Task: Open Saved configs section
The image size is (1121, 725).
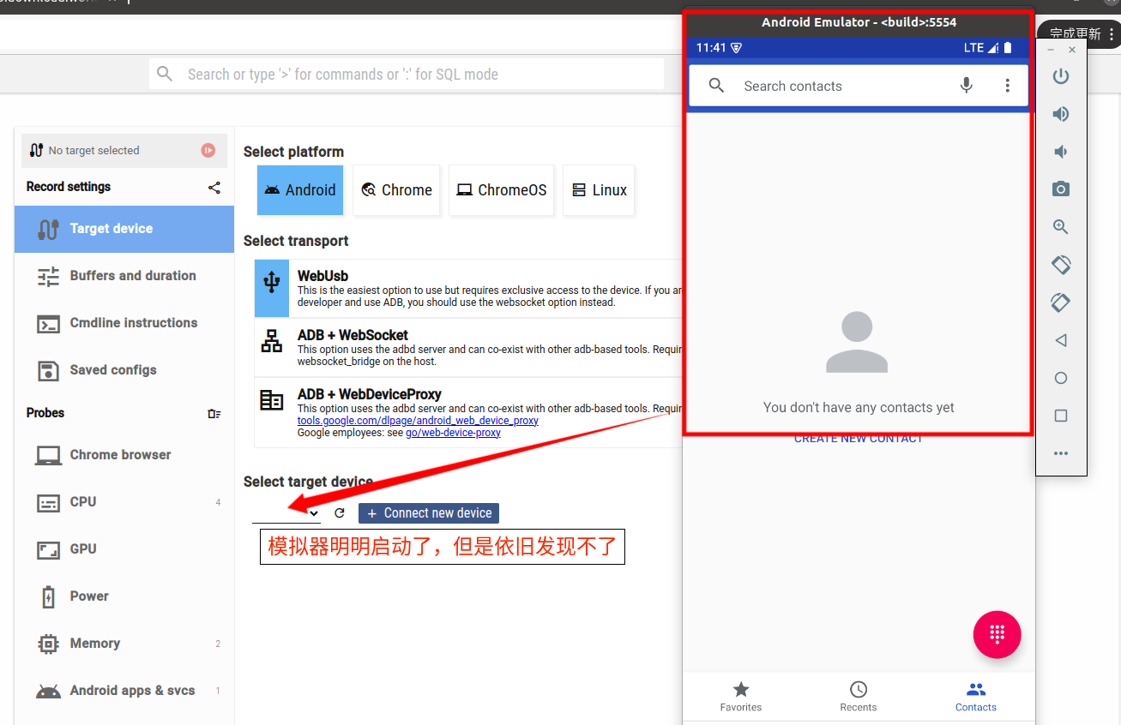Action: (x=124, y=370)
